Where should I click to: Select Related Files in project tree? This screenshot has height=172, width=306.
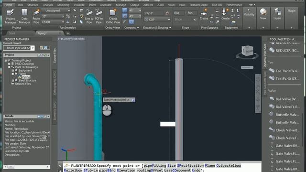[22, 84]
